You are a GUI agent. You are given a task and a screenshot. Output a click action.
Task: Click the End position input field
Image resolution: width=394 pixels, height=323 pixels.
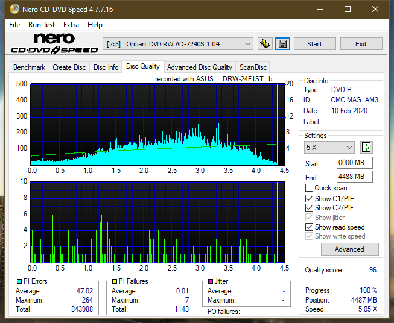click(x=355, y=177)
